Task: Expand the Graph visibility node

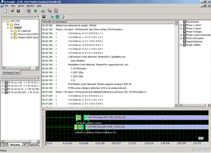Action: tap(181, 45)
